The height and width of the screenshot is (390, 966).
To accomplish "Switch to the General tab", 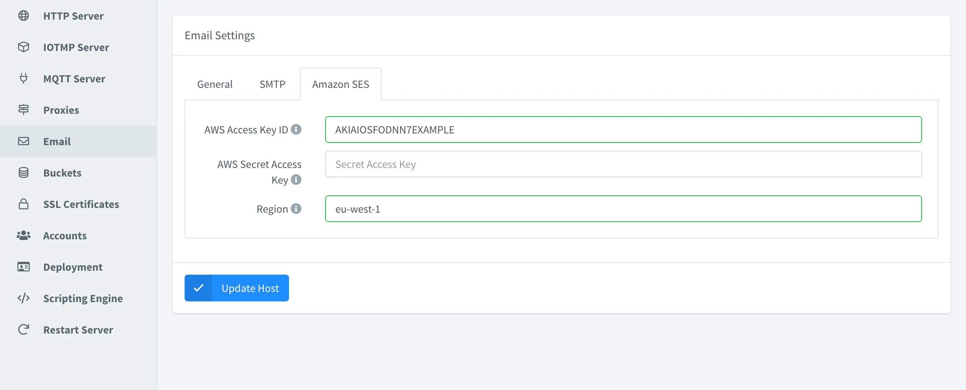I will (215, 84).
